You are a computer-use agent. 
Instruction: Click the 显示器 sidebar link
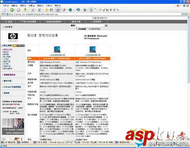click(6, 54)
